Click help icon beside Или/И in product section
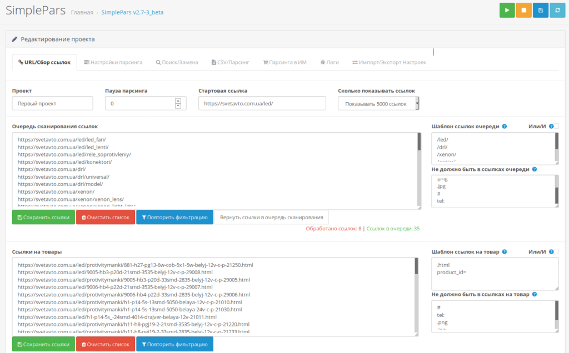 (551, 252)
